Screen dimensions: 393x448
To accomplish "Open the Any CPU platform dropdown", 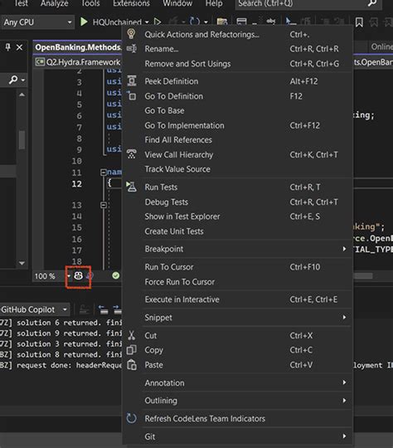I will point(37,22).
